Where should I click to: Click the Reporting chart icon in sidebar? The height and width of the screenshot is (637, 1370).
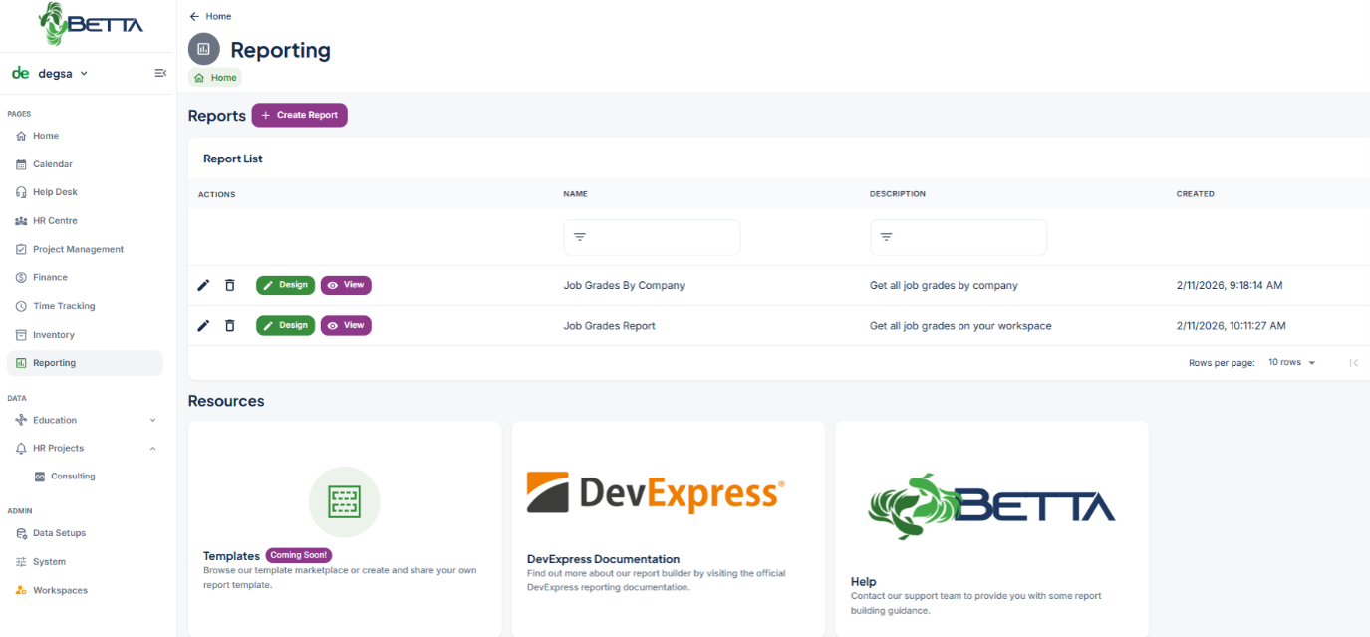point(21,363)
